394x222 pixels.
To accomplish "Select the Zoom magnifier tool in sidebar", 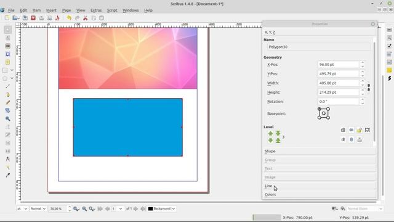I will click(8, 118).
